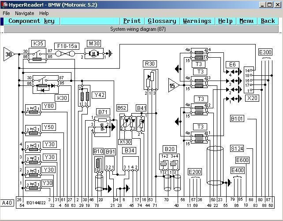Image resolution: width=283 pixels, height=221 pixels.
Task: Click the cyan Help button
Action: (225, 21)
